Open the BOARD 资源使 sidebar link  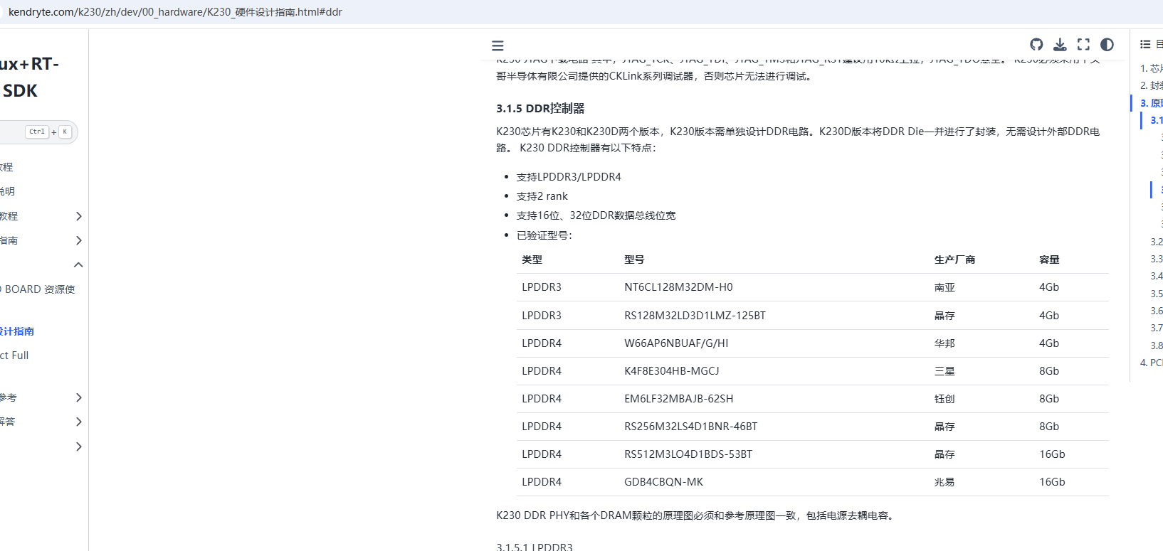click(39, 289)
